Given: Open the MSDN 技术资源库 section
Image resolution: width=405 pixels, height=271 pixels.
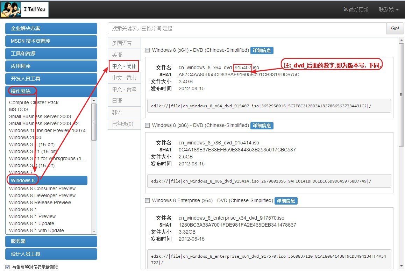Looking at the screenshot, I should pyautogui.click(x=51, y=41).
